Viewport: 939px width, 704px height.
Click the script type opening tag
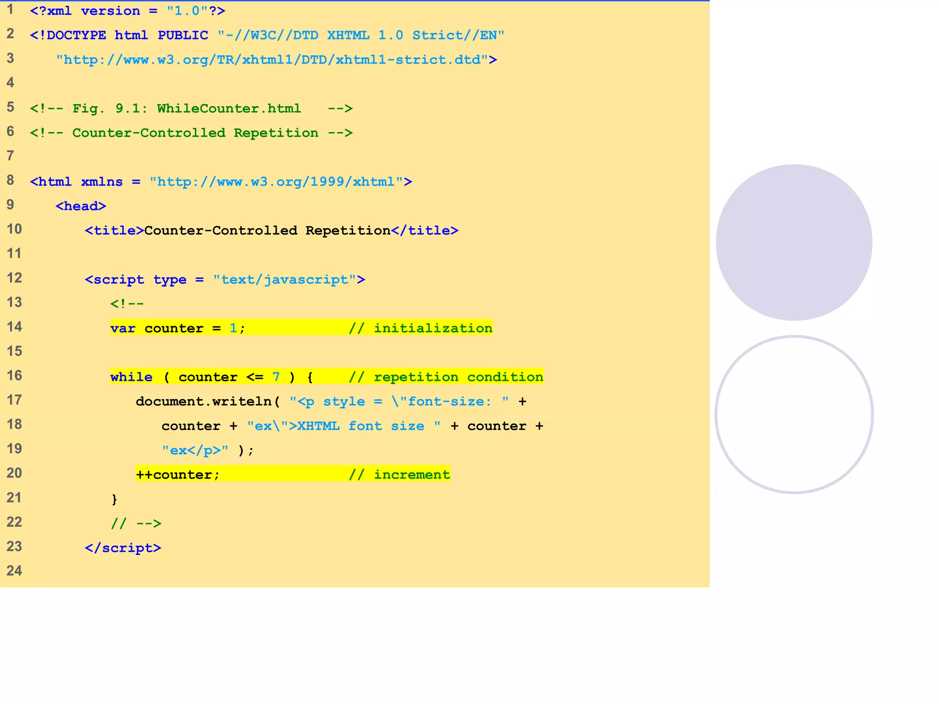coord(225,280)
